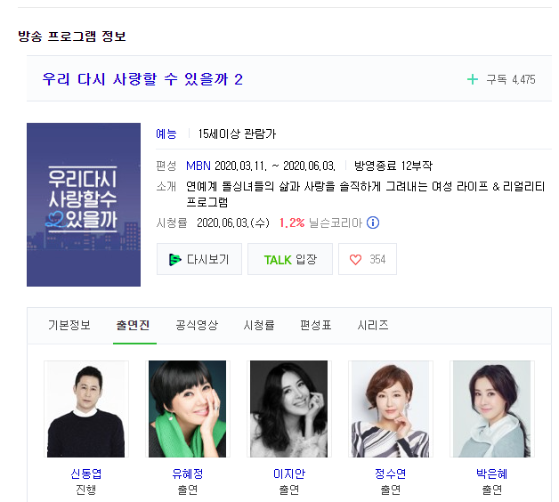Open the 편성표 schedule tab
Screen dimensions: 559x502
click(x=316, y=325)
